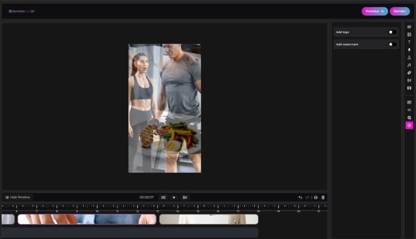Open the voiceover microphone panel
416x239 pixels.
(x=409, y=49)
